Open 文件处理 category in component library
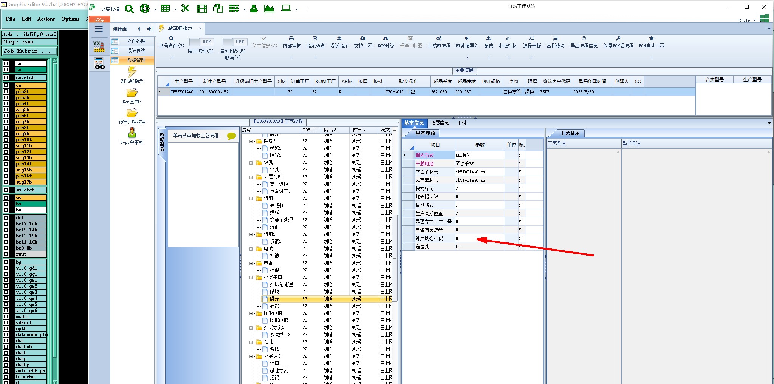The image size is (774, 384). (132, 41)
